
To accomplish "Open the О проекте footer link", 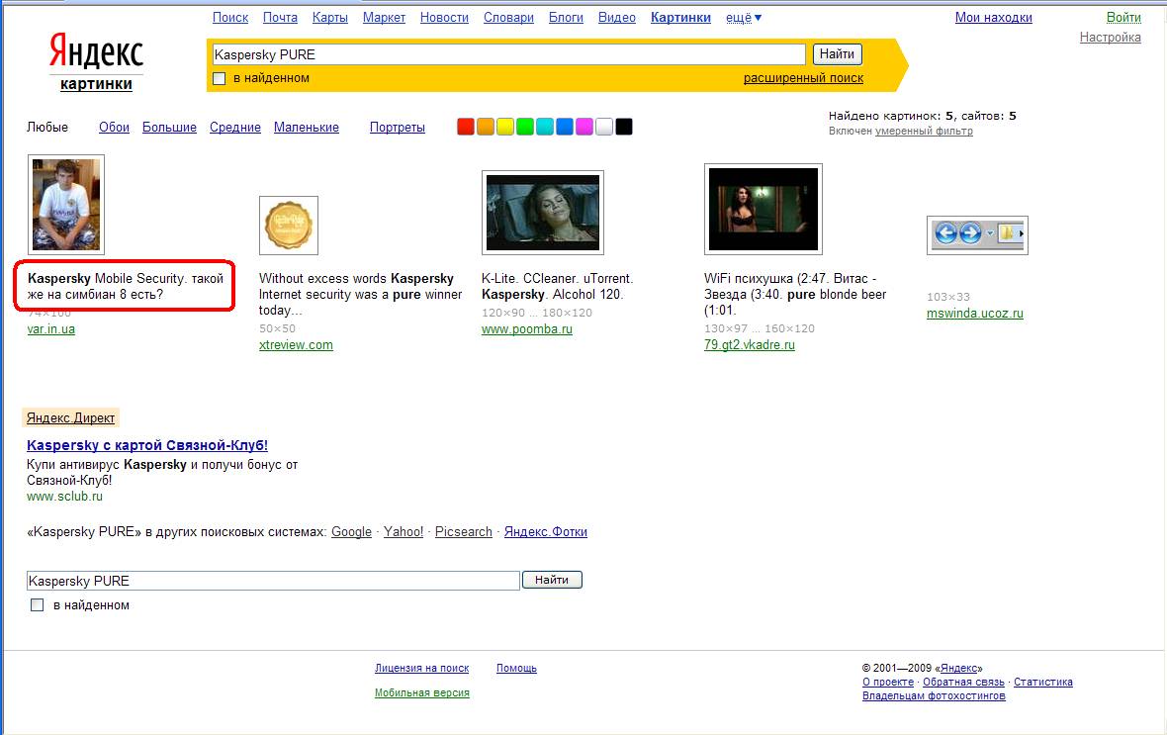I will point(888,683).
